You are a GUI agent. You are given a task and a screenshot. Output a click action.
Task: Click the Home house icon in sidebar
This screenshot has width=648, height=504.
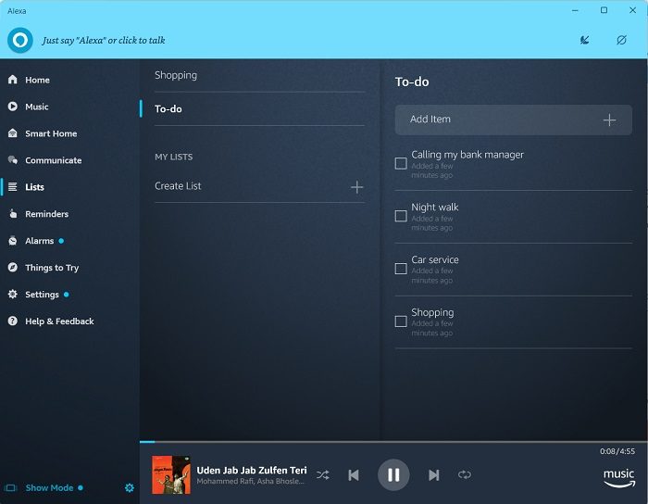click(x=13, y=80)
